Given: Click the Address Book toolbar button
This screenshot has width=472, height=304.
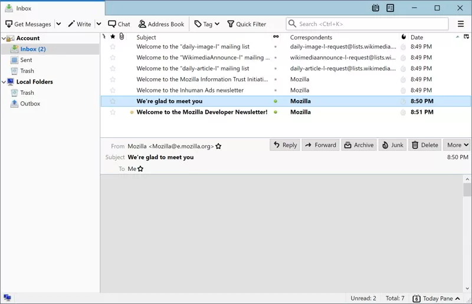Looking at the screenshot, I should pyautogui.click(x=161, y=24).
